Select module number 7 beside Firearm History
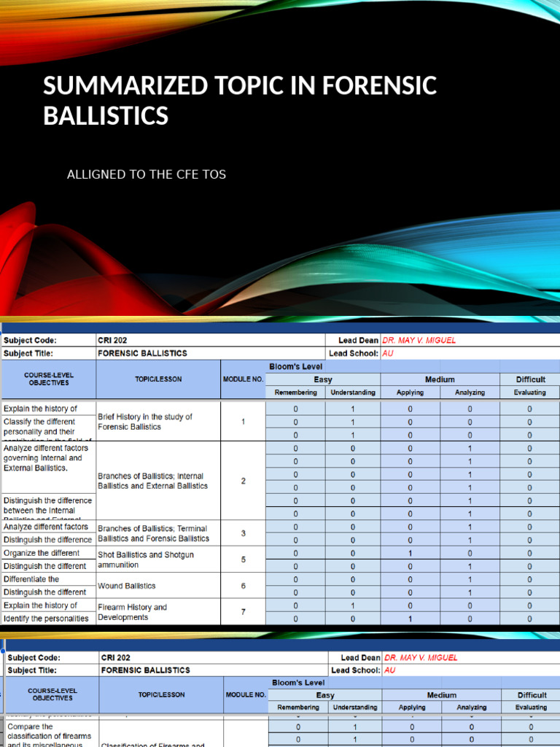 (243, 612)
